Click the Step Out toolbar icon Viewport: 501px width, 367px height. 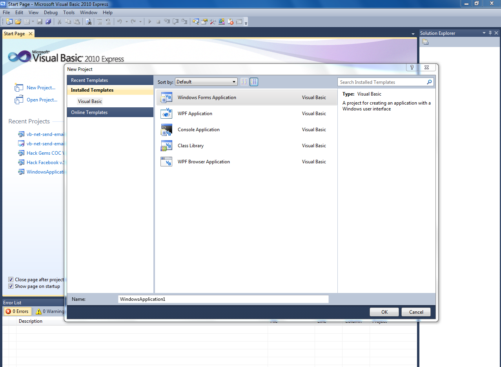[184, 22]
